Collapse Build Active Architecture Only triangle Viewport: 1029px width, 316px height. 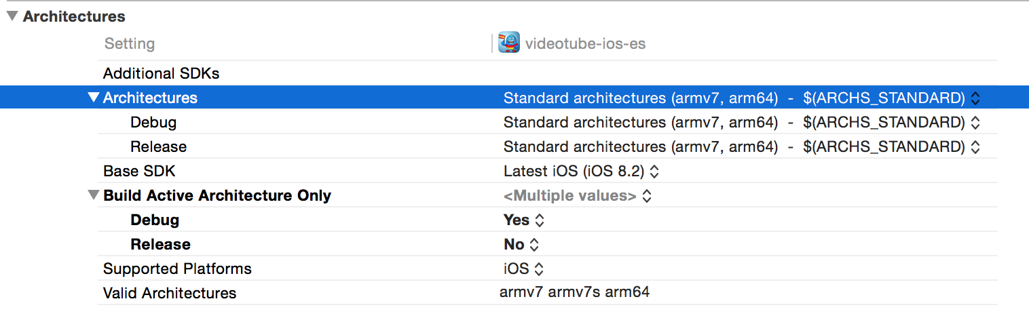tap(94, 195)
